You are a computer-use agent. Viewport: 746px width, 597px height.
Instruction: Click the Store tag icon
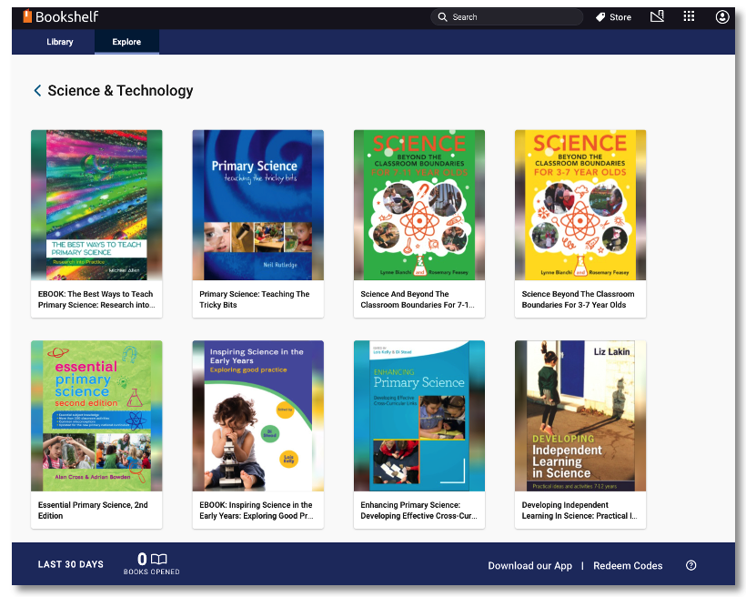click(600, 17)
